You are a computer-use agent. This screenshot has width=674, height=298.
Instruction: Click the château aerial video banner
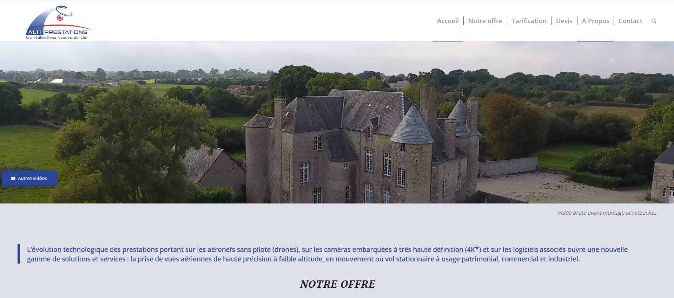pyautogui.click(x=337, y=122)
